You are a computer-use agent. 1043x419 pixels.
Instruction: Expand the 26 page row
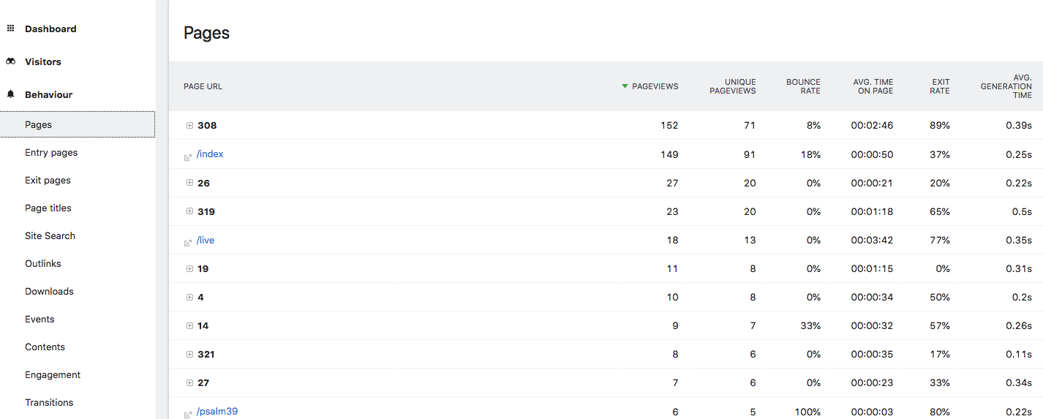tap(189, 183)
